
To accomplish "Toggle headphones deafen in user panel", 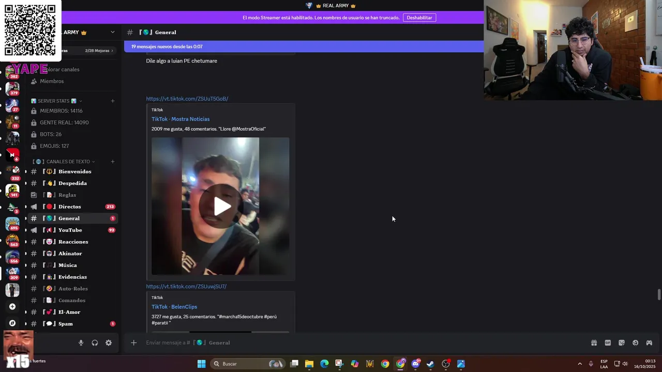I will pyautogui.click(x=95, y=343).
